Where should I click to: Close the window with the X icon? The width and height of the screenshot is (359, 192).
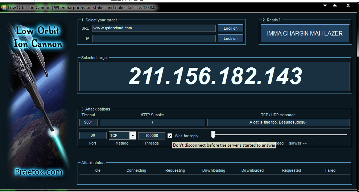click(x=348, y=6)
